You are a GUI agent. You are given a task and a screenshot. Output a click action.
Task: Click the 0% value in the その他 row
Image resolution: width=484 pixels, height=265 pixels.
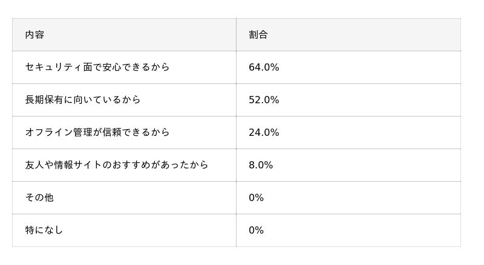[x=256, y=198]
